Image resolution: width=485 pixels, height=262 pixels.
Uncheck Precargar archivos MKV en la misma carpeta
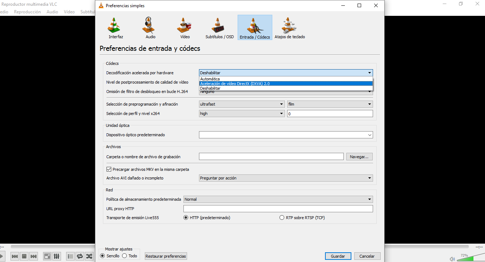tap(109, 169)
